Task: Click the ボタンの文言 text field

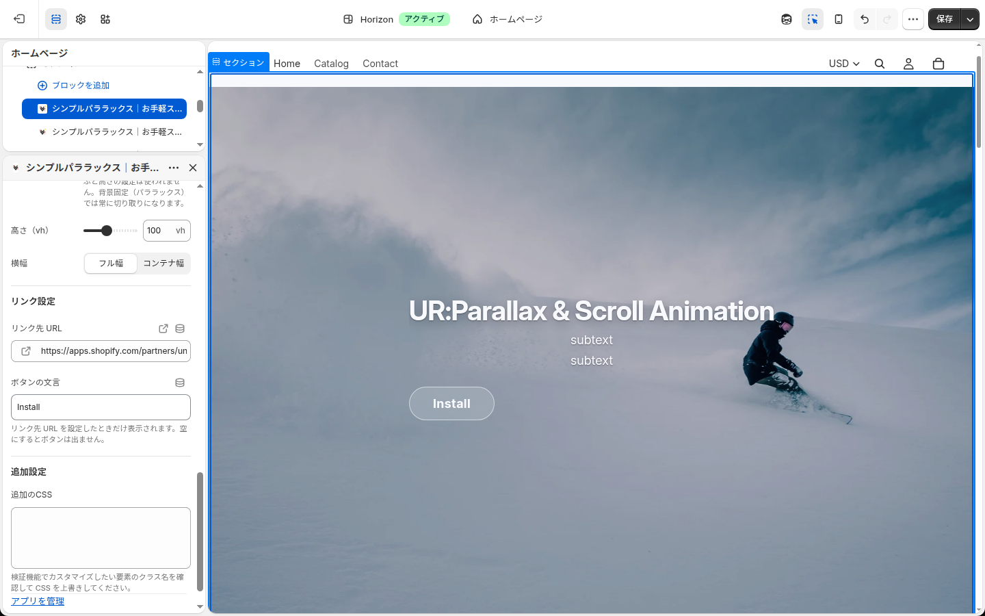Action: 101,407
